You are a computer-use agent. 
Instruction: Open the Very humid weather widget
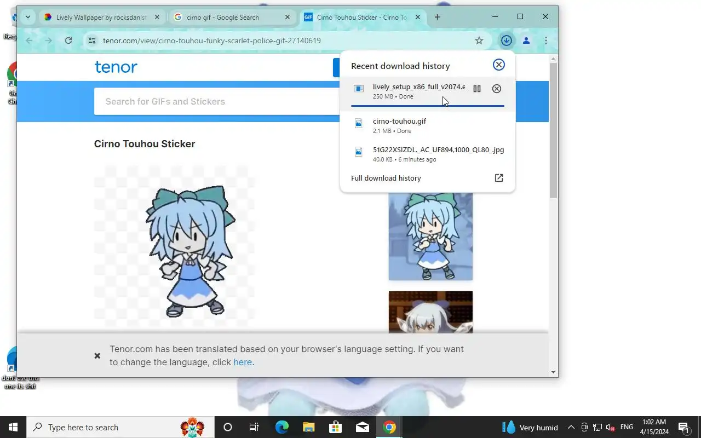(x=530, y=427)
